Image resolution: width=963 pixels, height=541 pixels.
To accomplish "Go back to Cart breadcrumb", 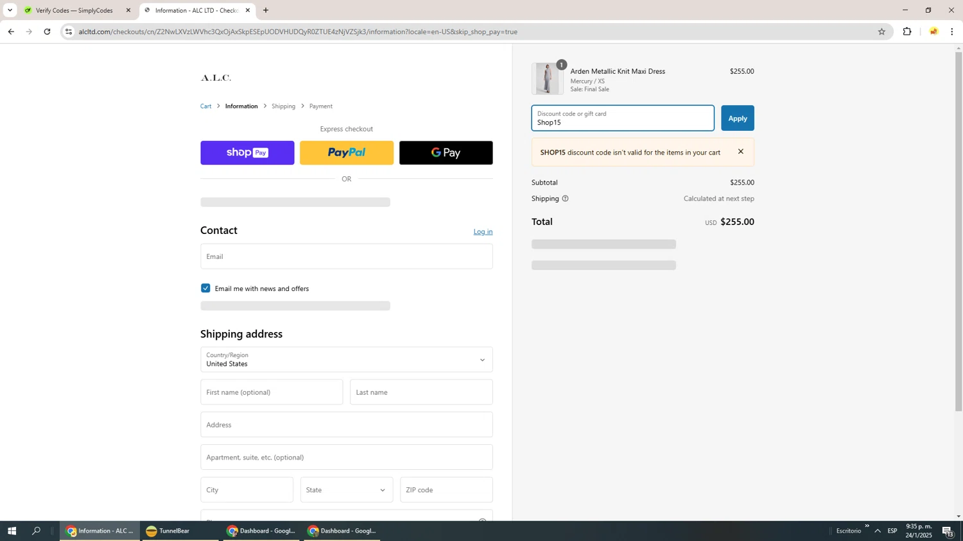I will [x=205, y=106].
